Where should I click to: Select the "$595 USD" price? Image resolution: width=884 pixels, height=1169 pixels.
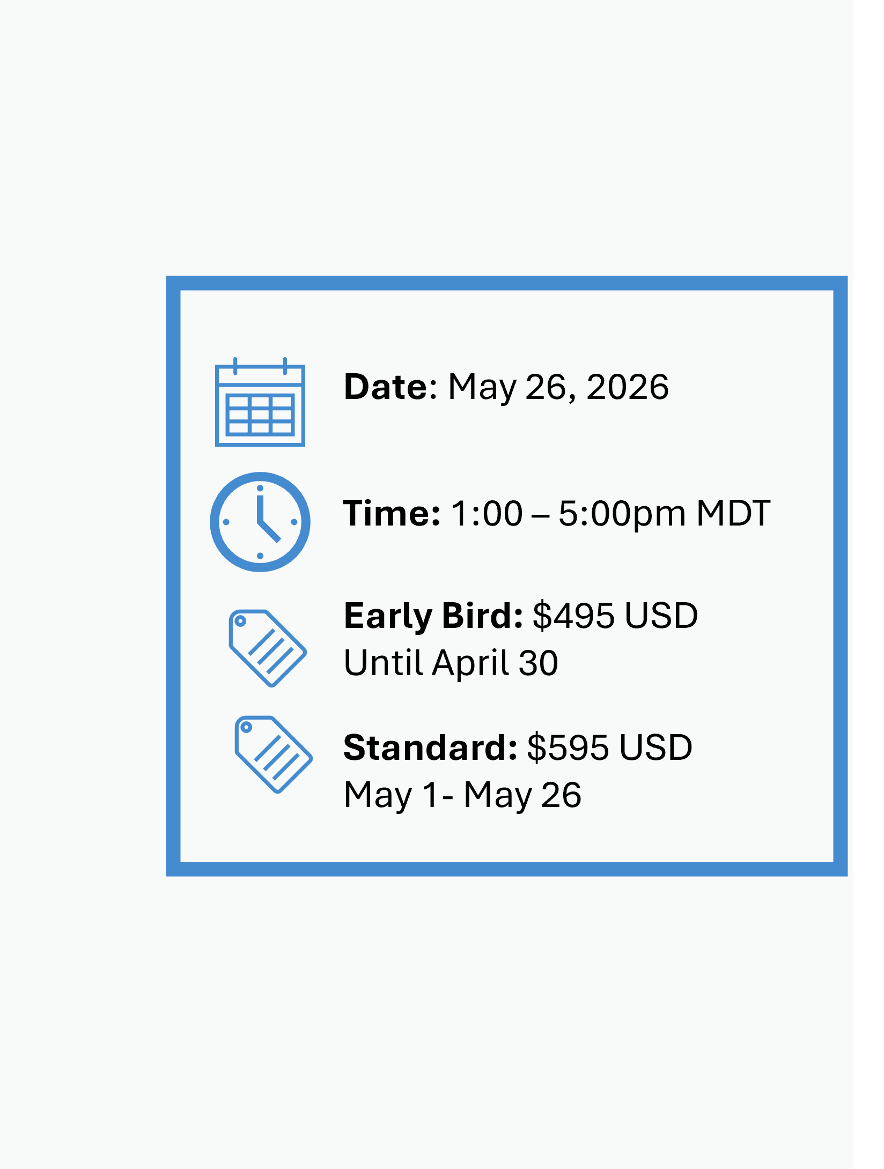tap(609, 748)
